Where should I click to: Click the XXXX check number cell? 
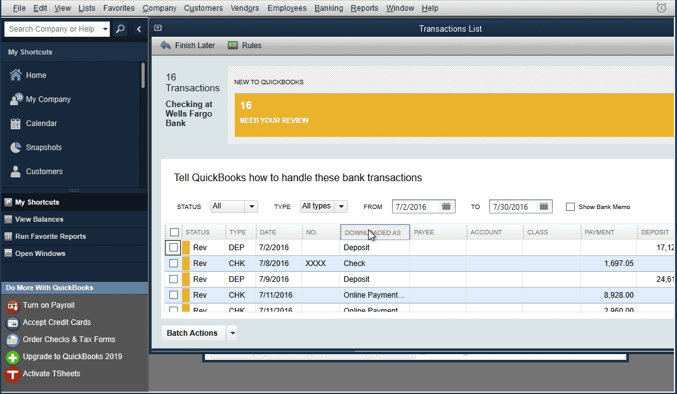click(321, 264)
